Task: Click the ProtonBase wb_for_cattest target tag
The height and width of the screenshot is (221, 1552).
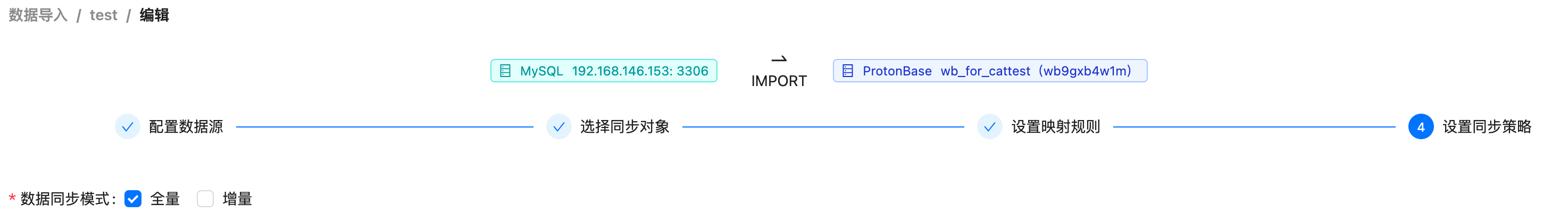Action: pos(990,71)
